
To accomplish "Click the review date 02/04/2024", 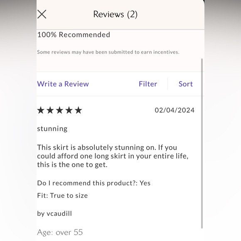I will tap(175, 110).
